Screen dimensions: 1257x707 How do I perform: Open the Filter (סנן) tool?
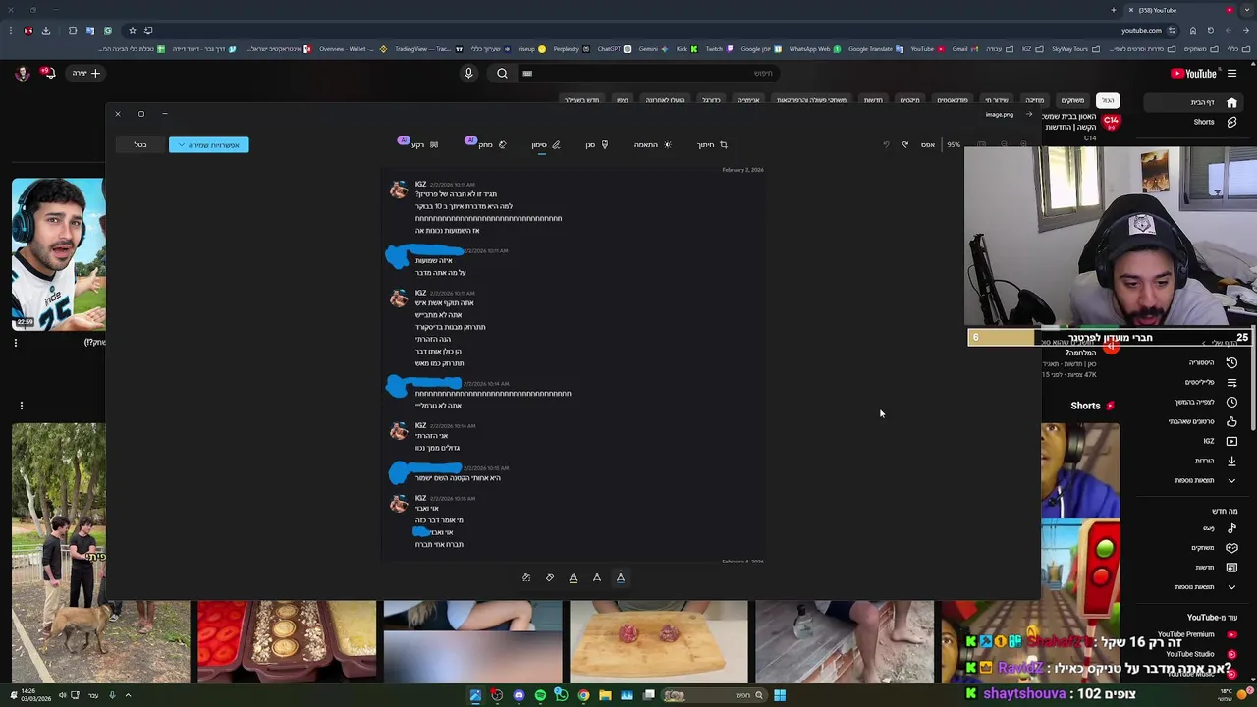[596, 145]
